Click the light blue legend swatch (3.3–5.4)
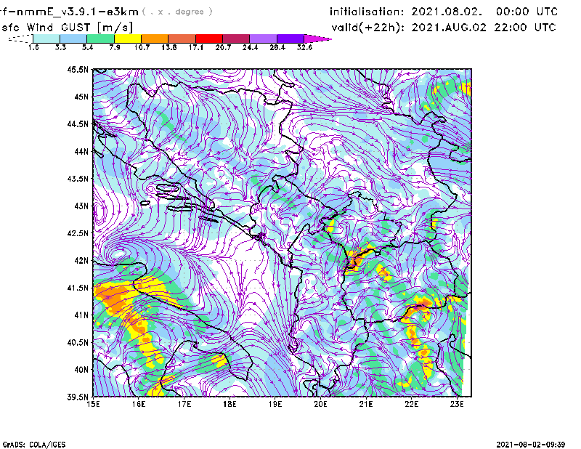The image size is (581, 449). coord(73,39)
